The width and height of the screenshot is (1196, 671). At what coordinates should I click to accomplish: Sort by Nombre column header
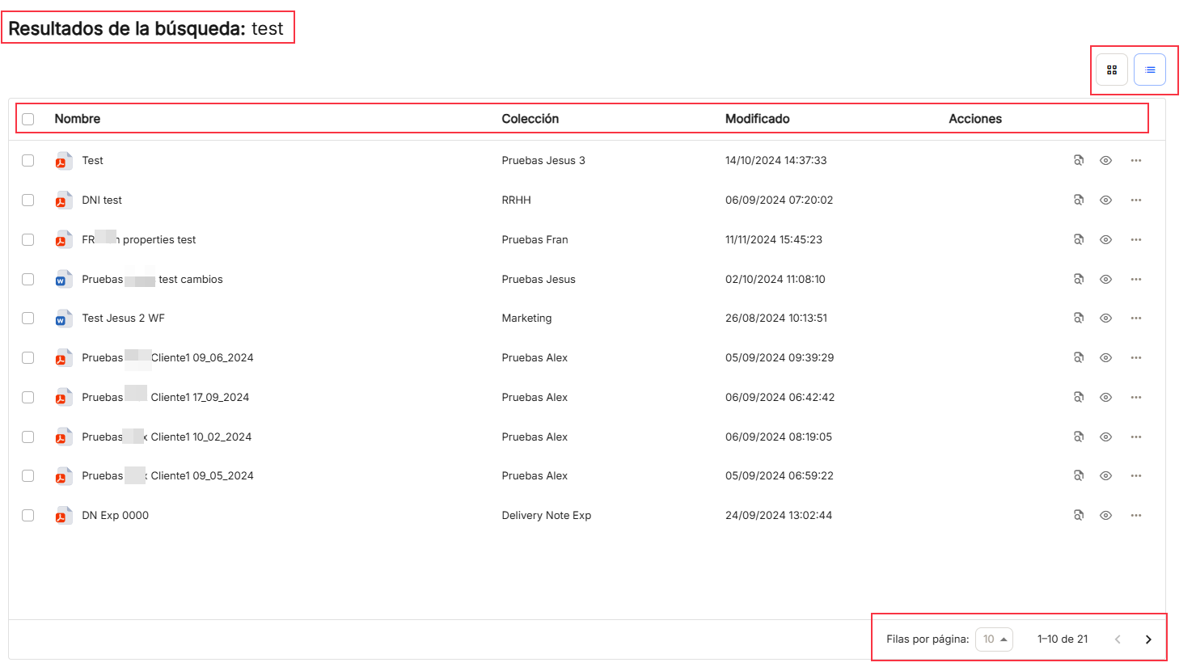click(78, 119)
